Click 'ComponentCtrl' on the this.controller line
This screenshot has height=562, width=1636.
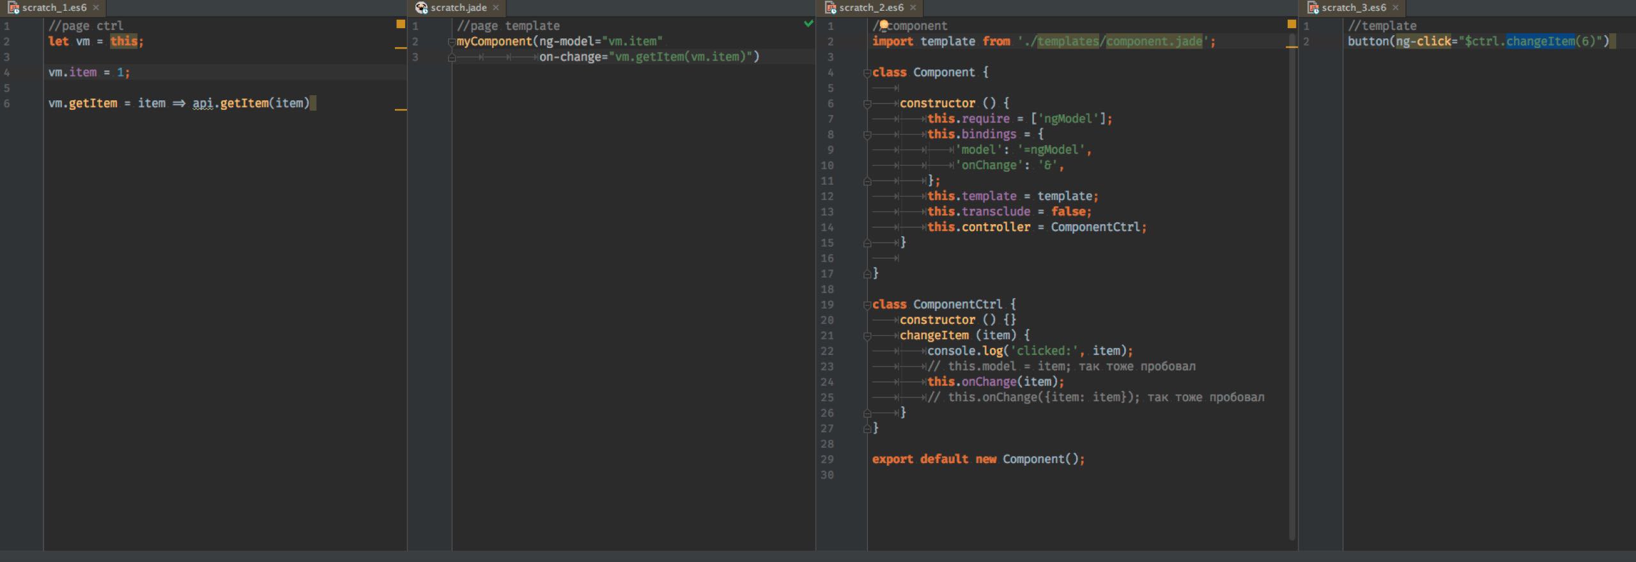[x=1095, y=227]
